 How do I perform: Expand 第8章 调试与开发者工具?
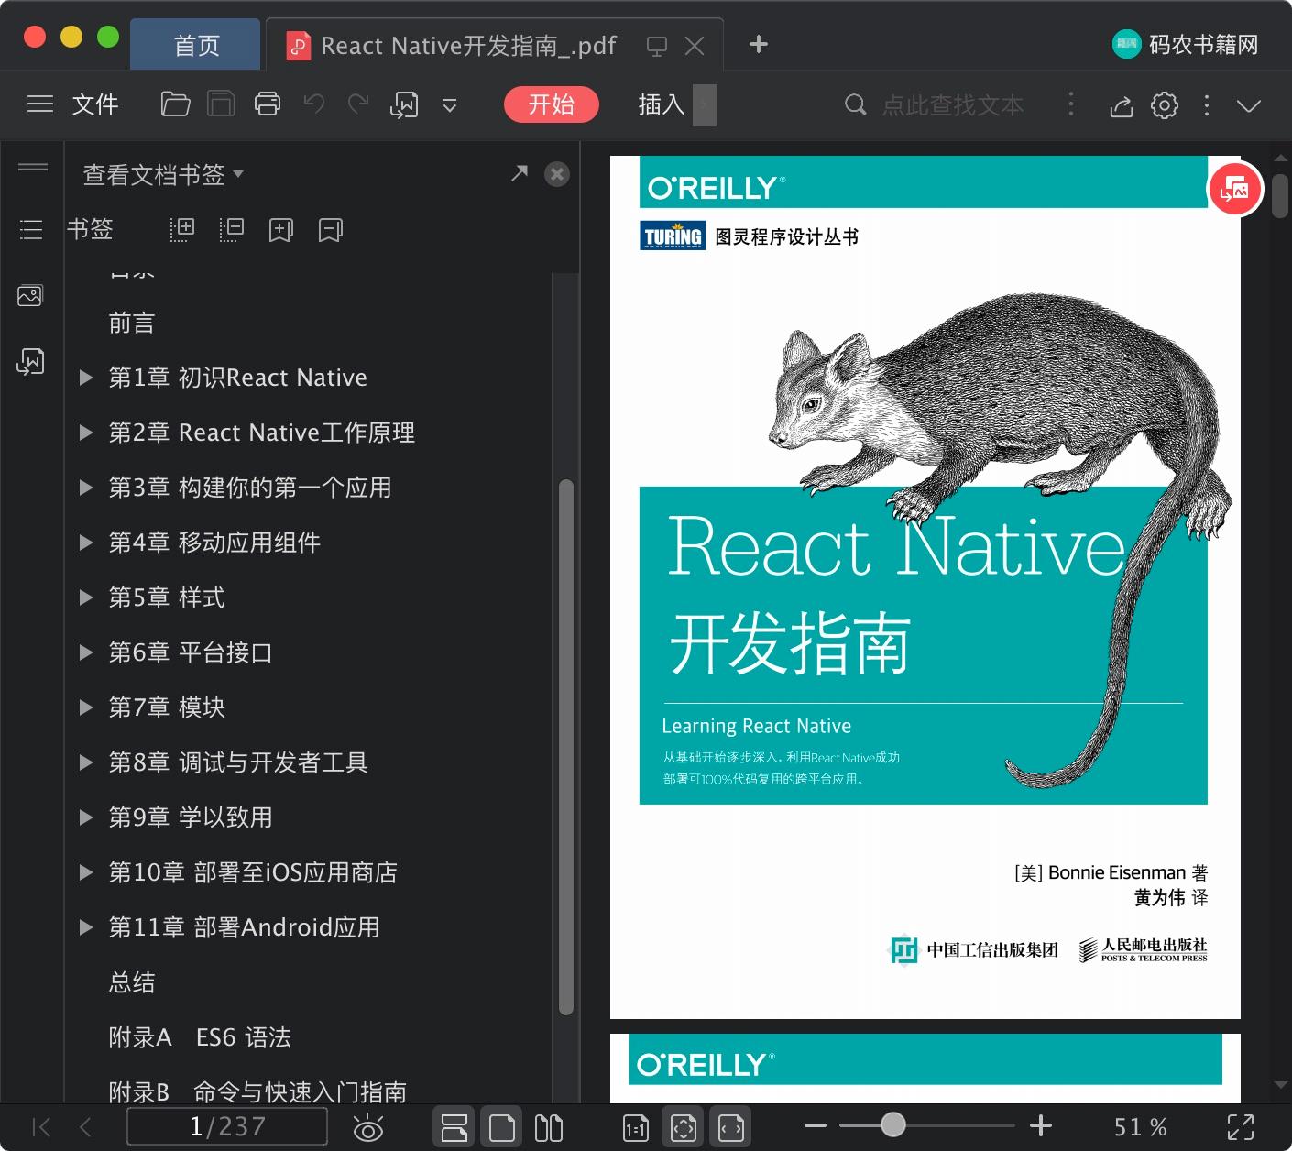click(86, 762)
